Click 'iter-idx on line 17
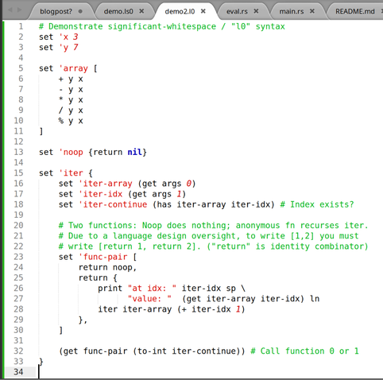Viewport: 383px width, 380px height. [x=101, y=194]
